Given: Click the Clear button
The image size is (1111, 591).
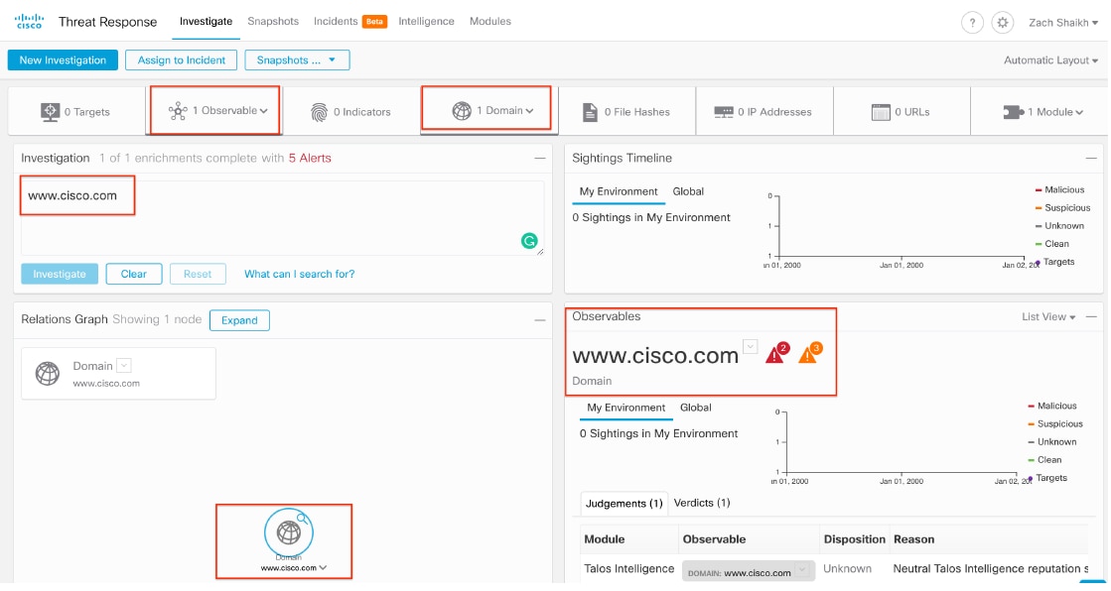Looking at the screenshot, I should pyautogui.click(x=134, y=274).
